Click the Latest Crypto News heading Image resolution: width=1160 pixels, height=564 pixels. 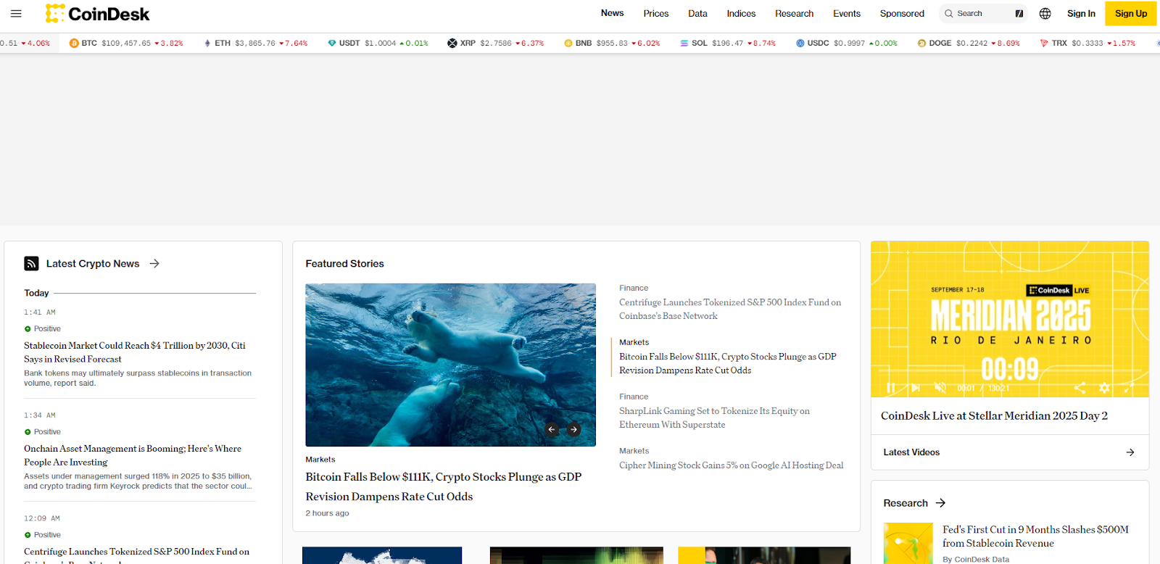click(x=93, y=263)
